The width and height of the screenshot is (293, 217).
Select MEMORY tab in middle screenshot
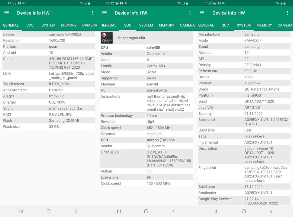(167, 25)
